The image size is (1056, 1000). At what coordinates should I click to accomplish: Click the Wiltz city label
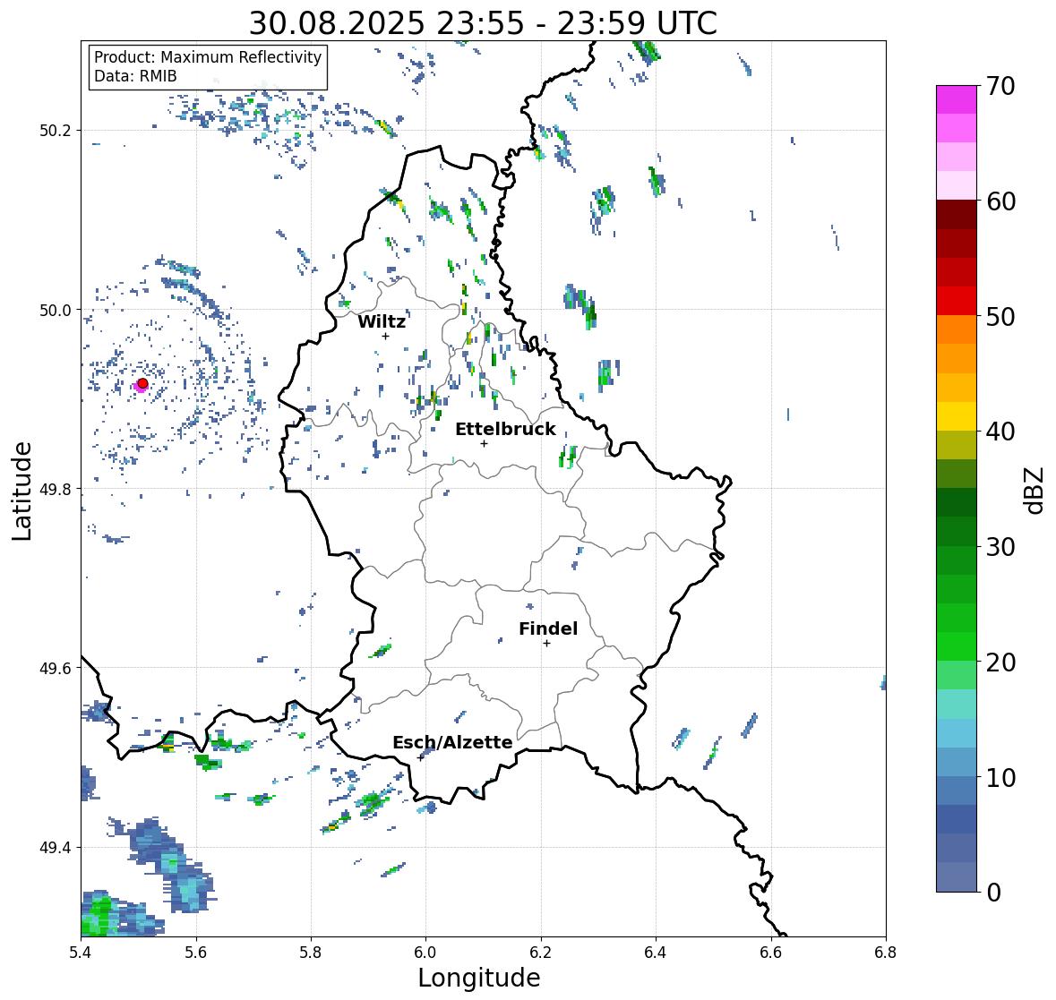[x=382, y=321]
